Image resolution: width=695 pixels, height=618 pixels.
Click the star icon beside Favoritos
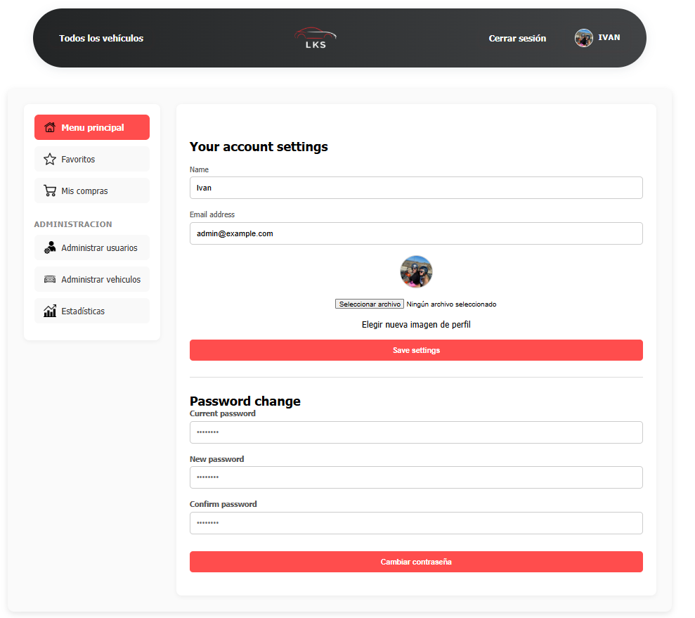coord(50,160)
